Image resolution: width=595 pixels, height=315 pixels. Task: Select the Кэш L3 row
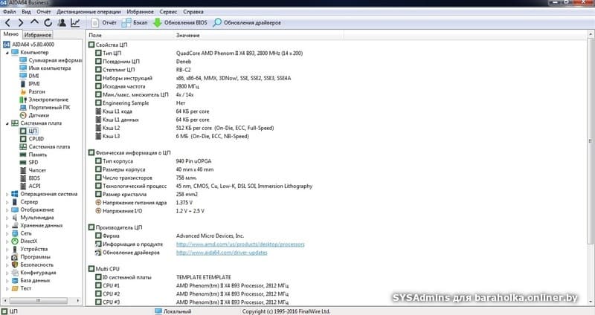[x=173, y=137]
